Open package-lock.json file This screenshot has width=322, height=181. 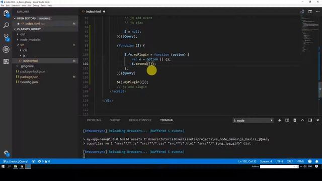(32, 71)
